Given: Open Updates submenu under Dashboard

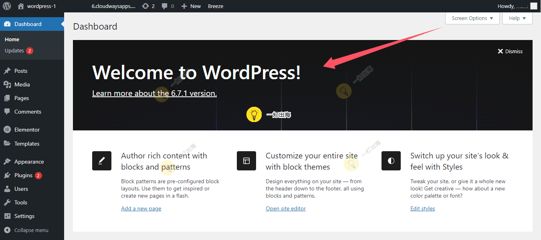Looking at the screenshot, I should (14, 51).
